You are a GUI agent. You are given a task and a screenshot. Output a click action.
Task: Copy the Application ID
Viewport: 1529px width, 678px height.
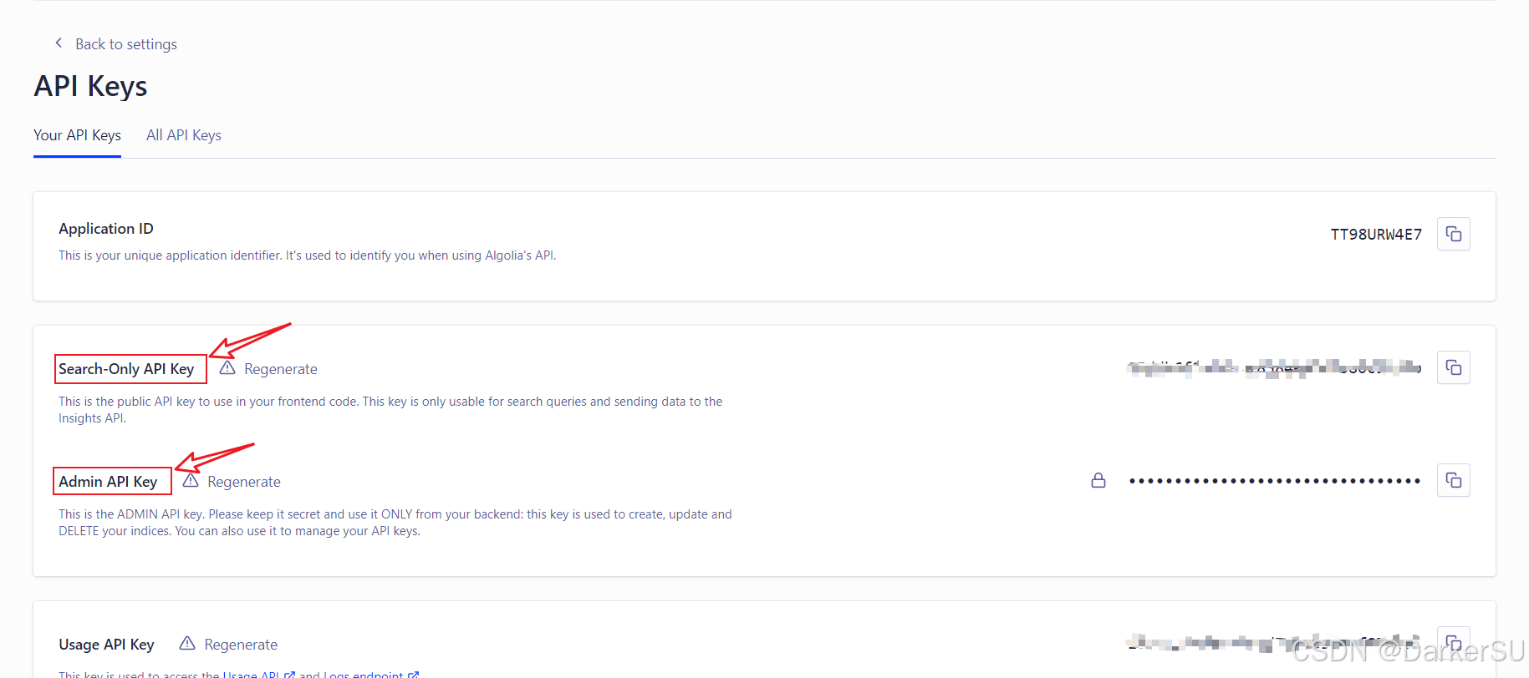(1454, 234)
